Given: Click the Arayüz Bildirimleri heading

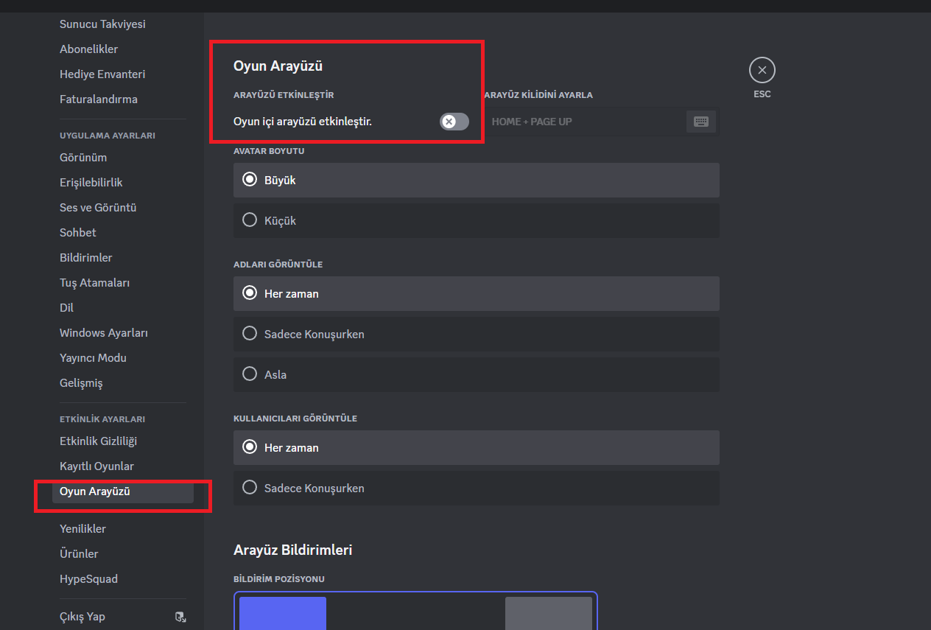Looking at the screenshot, I should point(292,550).
